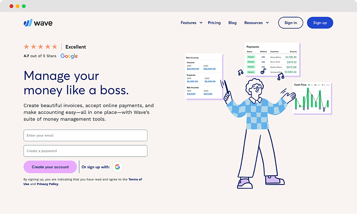Click the Payments card illustration

(x=272, y=60)
